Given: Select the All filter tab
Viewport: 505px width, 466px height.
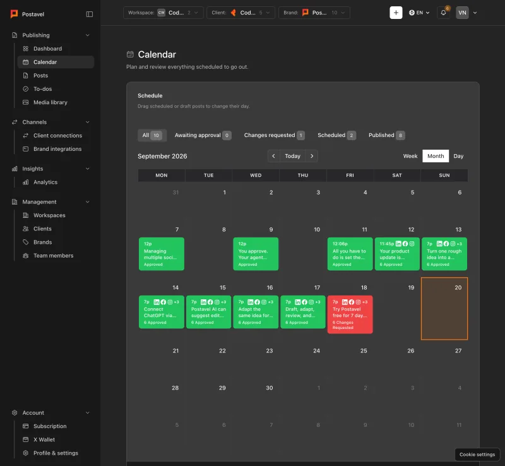Looking at the screenshot, I should tap(152, 135).
